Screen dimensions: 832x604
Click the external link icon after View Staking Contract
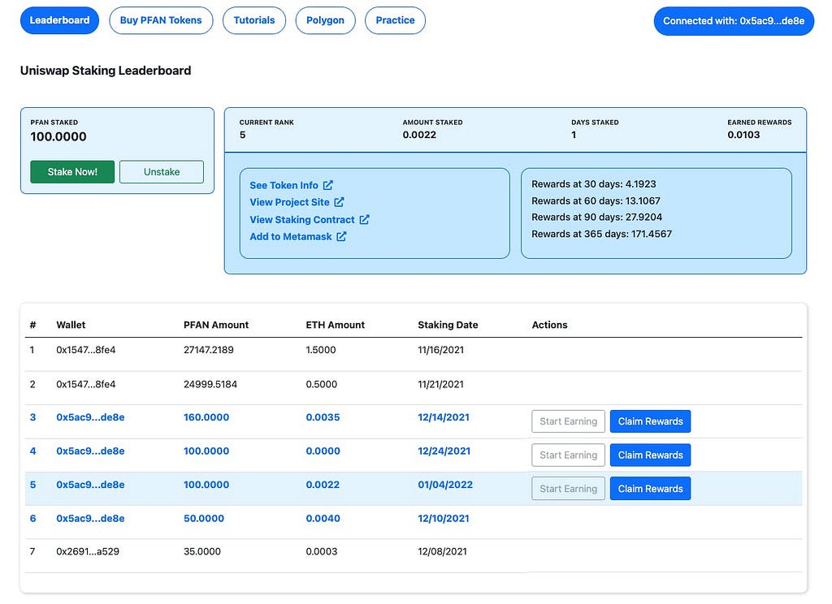364,219
